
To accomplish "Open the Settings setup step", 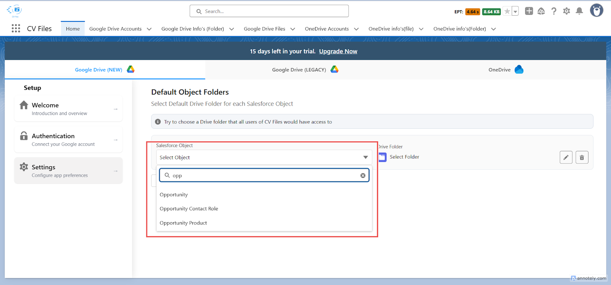I will coord(68,171).
